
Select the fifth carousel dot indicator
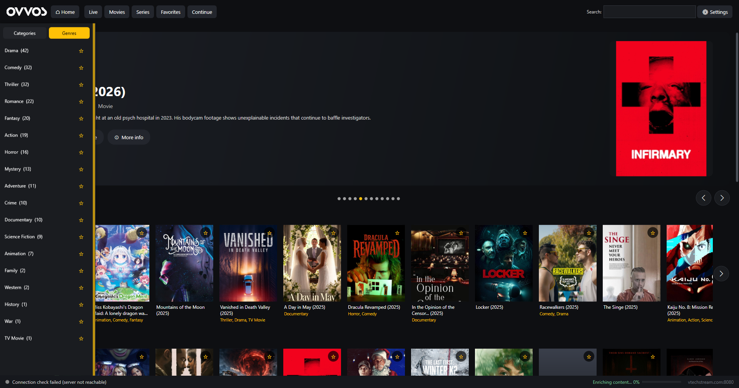361,199
